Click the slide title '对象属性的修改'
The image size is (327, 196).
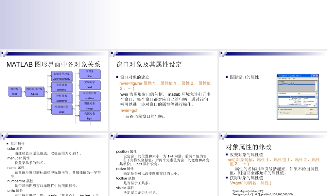(249, 147)
